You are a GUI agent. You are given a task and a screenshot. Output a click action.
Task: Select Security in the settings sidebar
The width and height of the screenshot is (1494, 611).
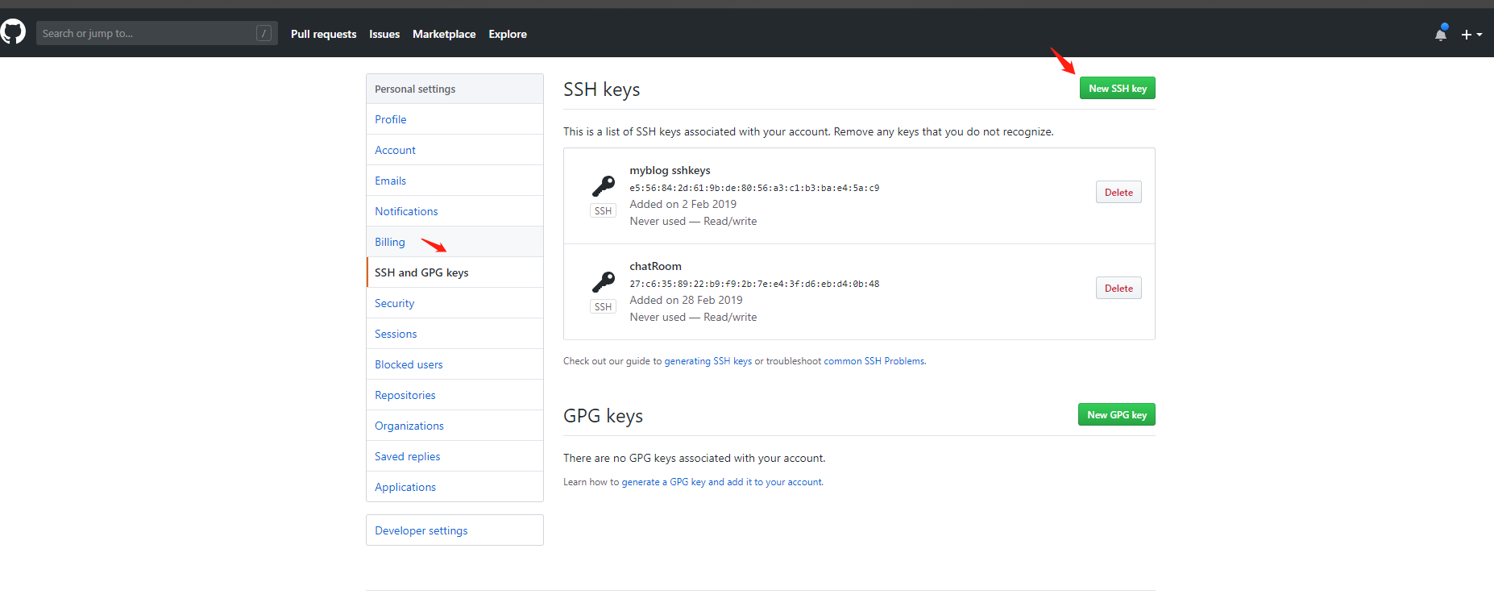394,303
